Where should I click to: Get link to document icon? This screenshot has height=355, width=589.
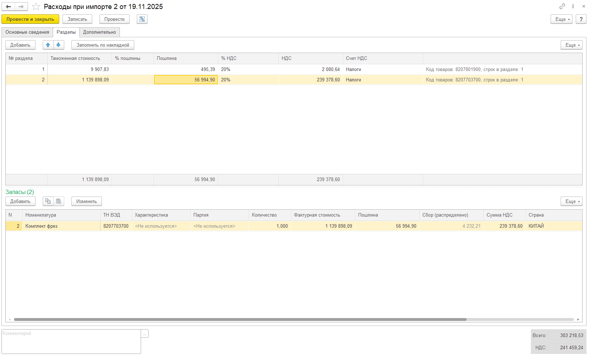(x=562, y=6)
